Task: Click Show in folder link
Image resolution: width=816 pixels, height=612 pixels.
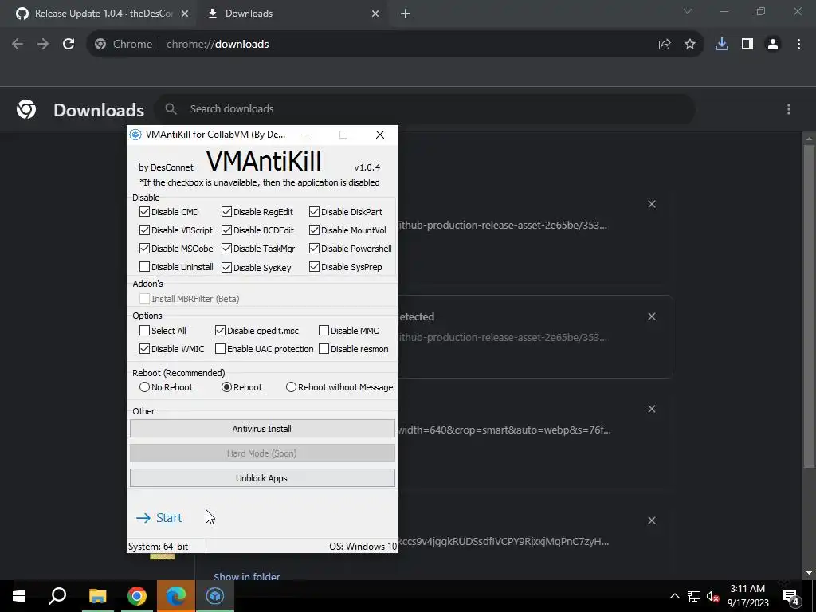Action: 247,577
